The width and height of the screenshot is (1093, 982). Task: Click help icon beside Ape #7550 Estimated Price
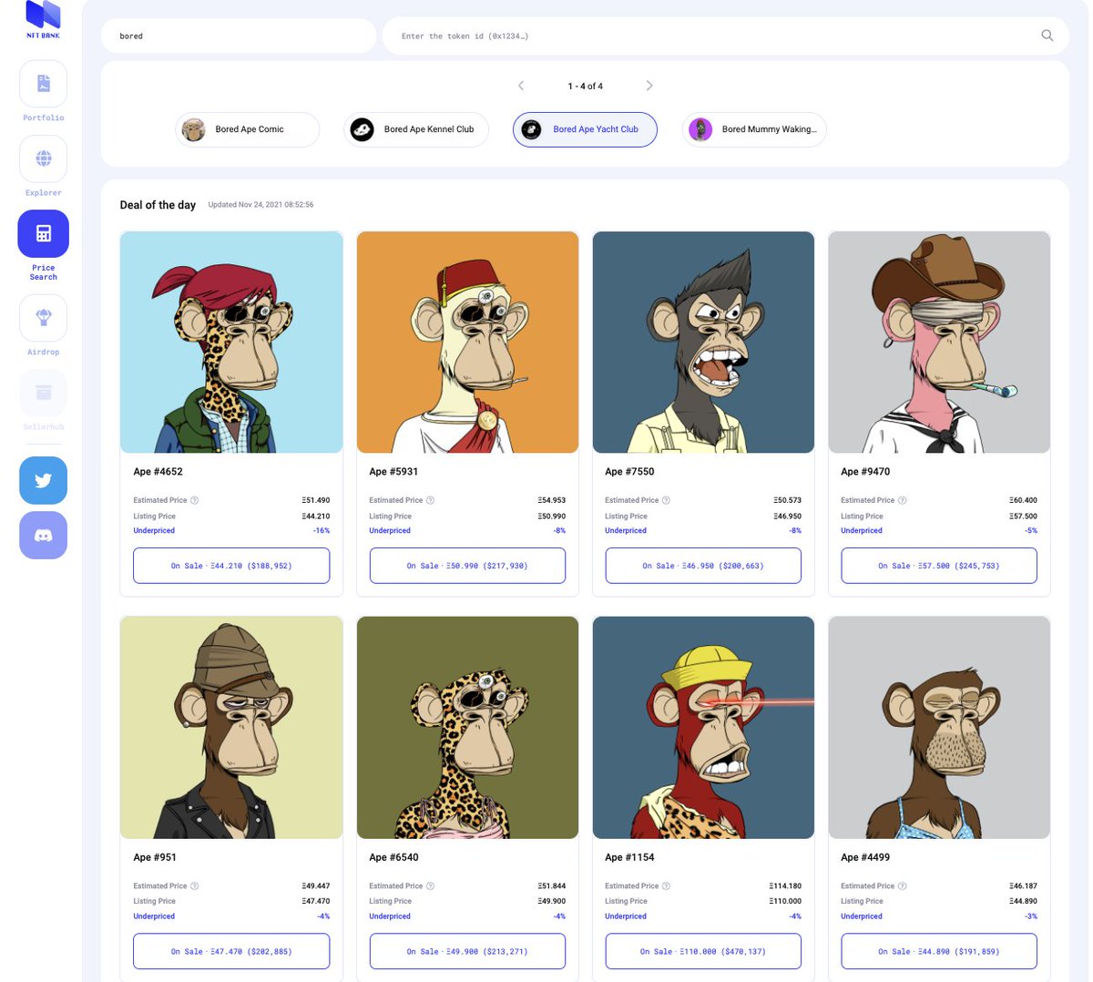(x=667, y=500)
